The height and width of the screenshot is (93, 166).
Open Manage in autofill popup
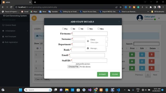[x=95, y=48]
